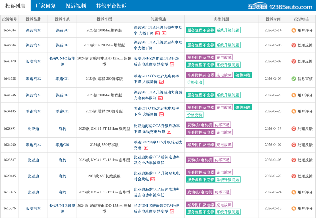Click 处理反馈 status icon for complaint 1648884

tap(294, 45)
